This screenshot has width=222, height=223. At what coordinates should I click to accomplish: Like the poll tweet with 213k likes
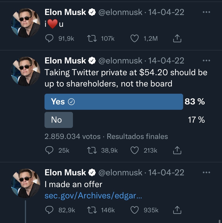tap(135, 150)
